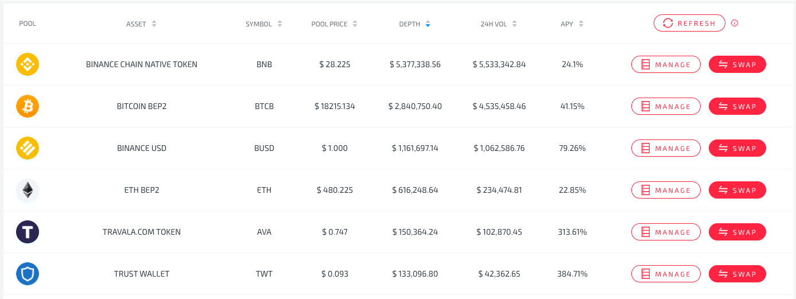Click the Travala.com token icon
796x299 pixels.
tap(28, 232)
